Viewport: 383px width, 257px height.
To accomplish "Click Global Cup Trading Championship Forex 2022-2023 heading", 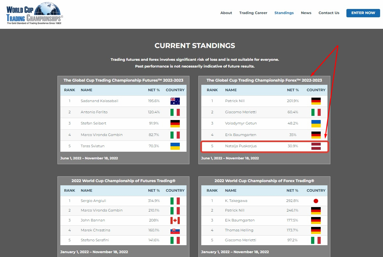I will tap(264, 80).
